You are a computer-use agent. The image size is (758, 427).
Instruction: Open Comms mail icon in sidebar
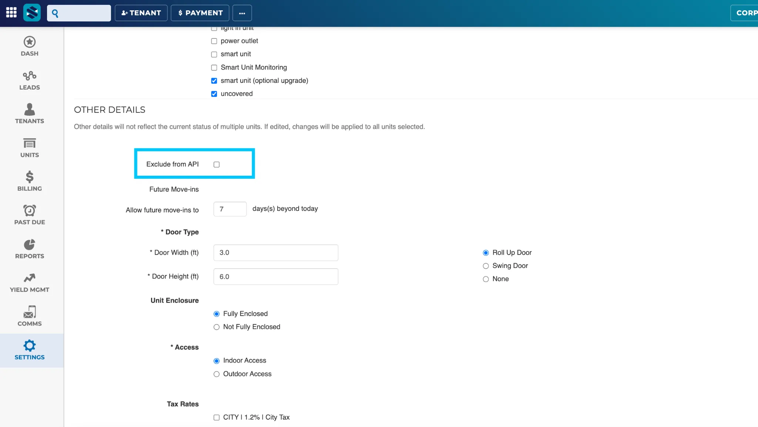(30, 312)
